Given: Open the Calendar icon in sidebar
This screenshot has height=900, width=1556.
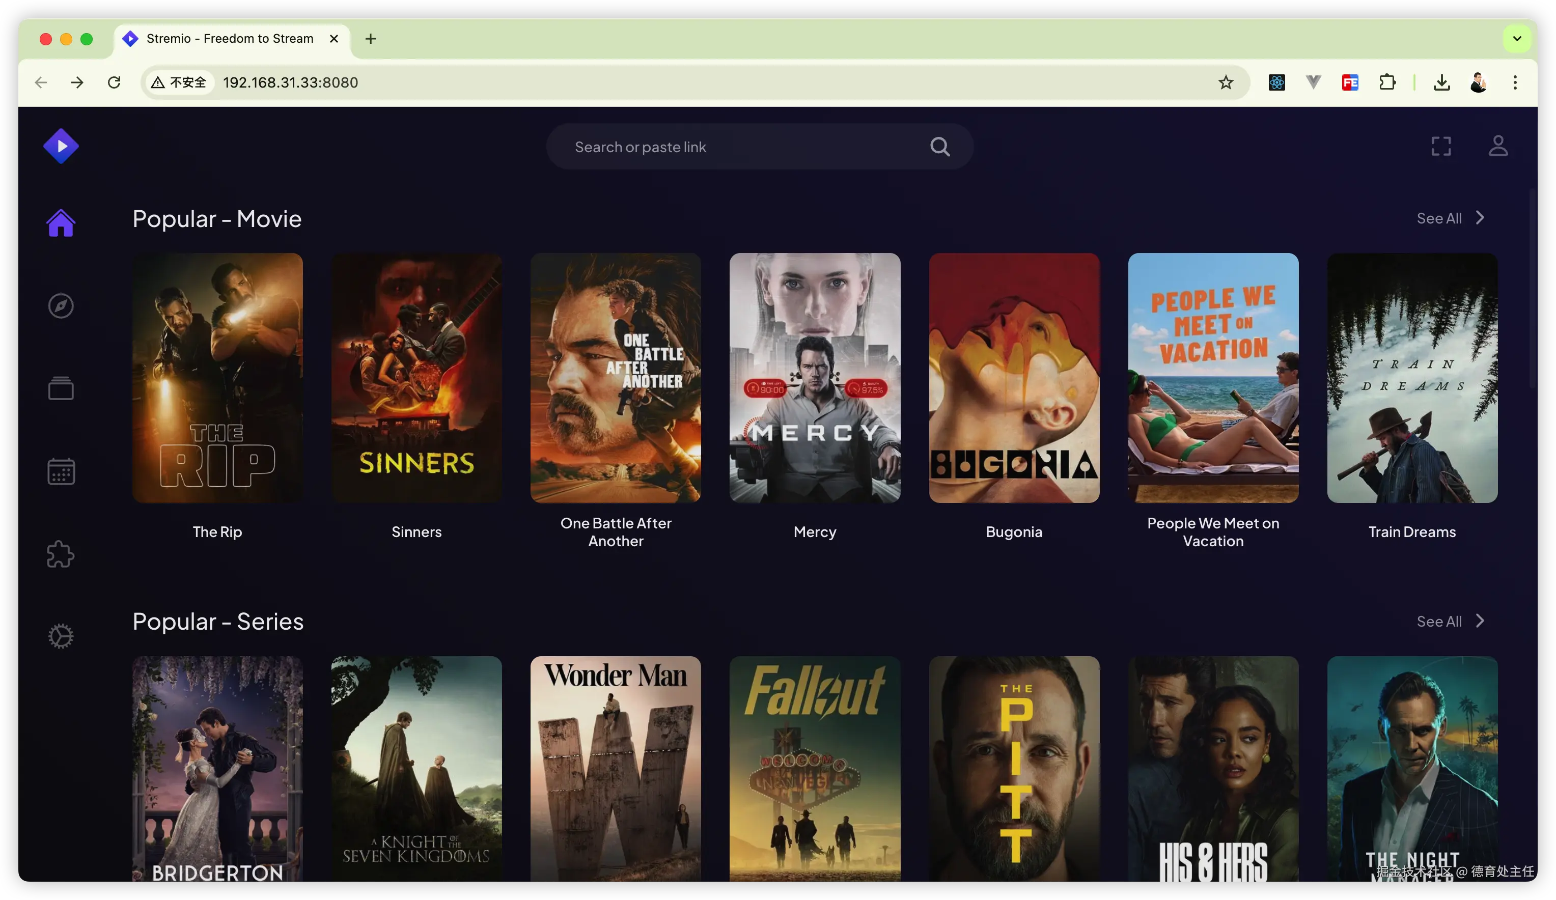Looking at the screenshot, I should tap(61, 471).
